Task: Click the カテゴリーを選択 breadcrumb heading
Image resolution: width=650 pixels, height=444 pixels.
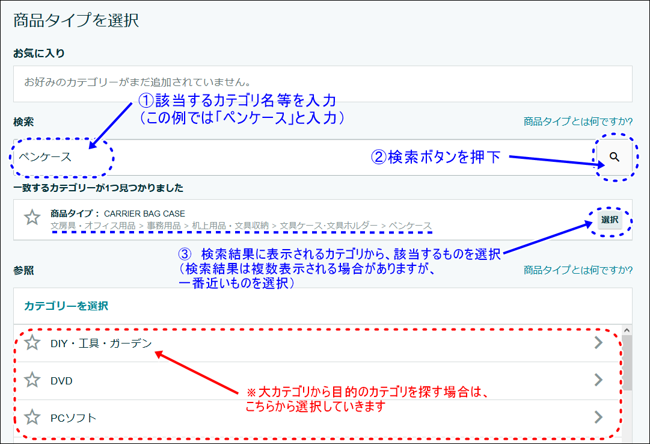Action: pos(66,306)
